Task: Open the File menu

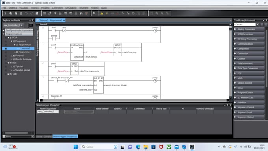Action: tap(4, 8)
